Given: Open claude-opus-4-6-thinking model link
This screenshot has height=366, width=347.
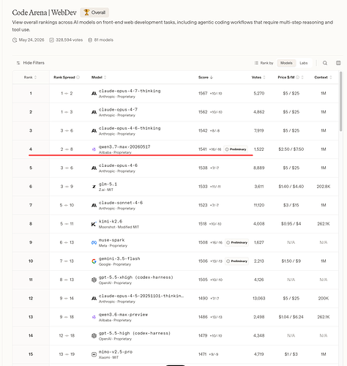Looking at the screenshot, I should 130,128.
